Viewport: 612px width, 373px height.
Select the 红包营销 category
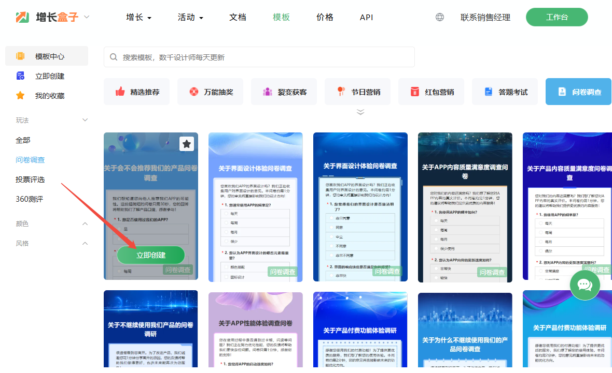[432, 92]
